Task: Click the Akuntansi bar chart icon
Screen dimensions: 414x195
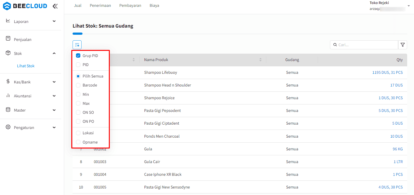Action: (8, 95)
